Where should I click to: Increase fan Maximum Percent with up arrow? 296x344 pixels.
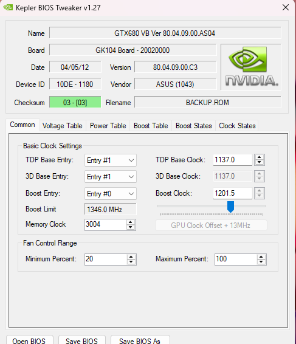pos(261,256)
